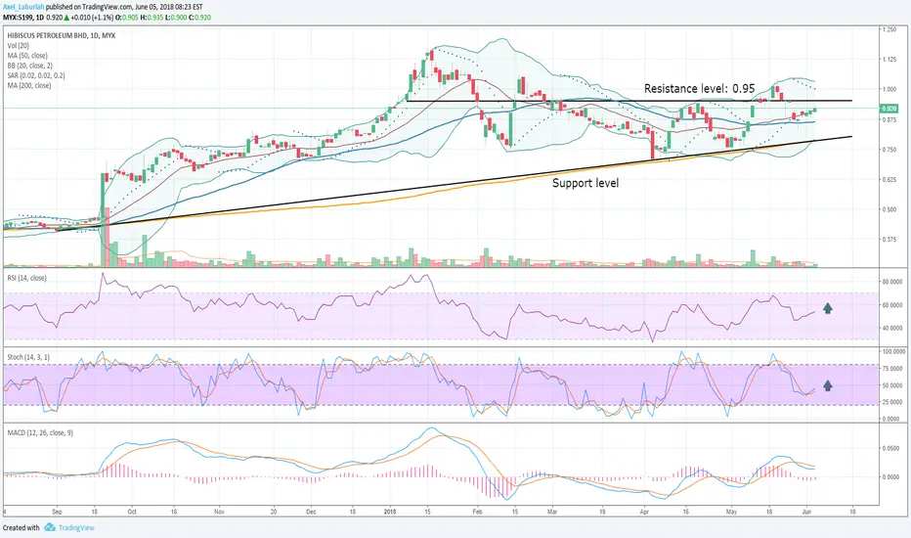Click the 80.0000 RSI axis label
Viewport: 911px width, 538px height.
[x=892, y=282]
